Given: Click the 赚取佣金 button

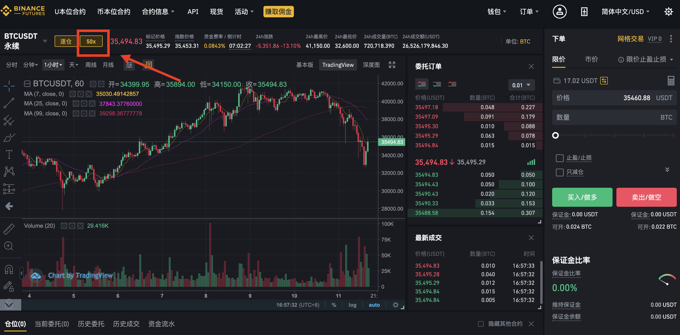Looking at the screenshot, I should (278, 12).
